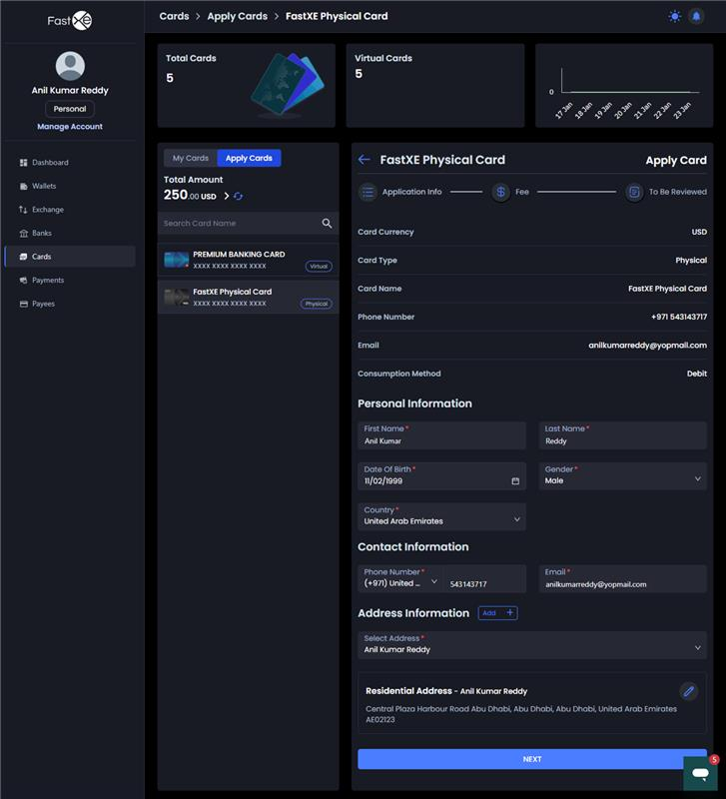
Task: Open the Country dropdown
Action: coord(516,519)
